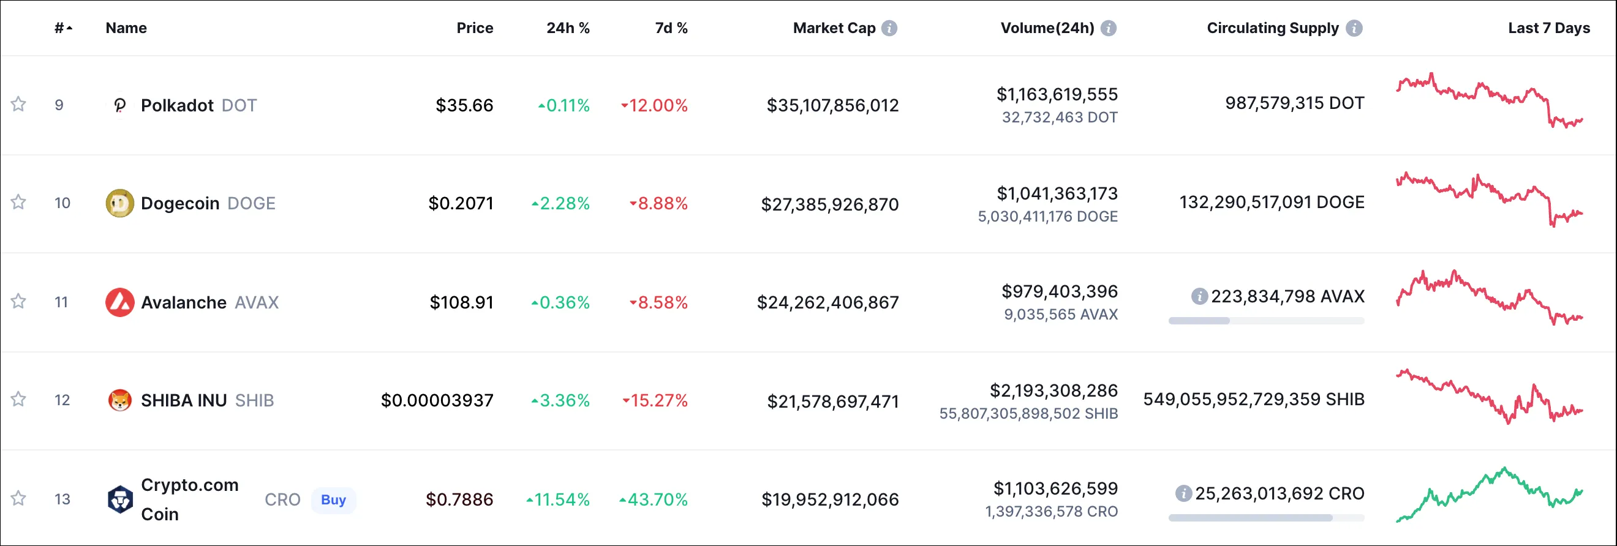The height and width of the screenshot is (546, 1617).
Task: Click the AVAX circulating supply progress bar
Action: click(1266, 321)
